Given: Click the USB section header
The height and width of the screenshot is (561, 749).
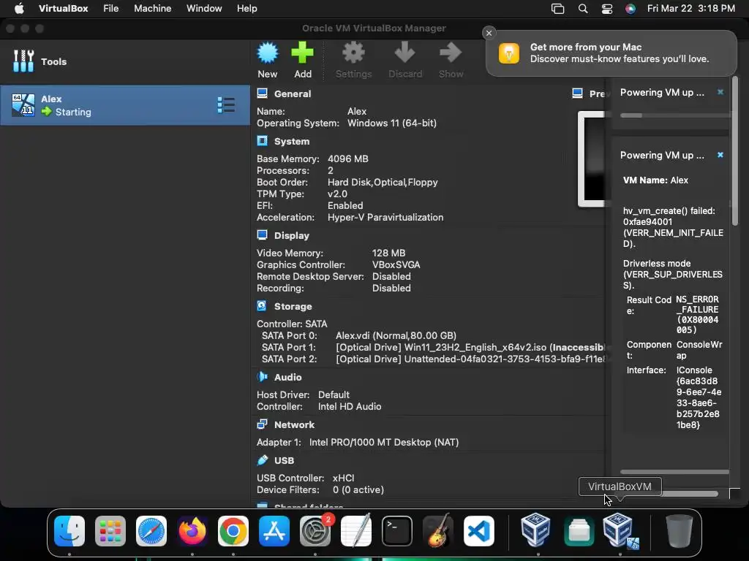Looking at the screenshot, I should [284, 461].
